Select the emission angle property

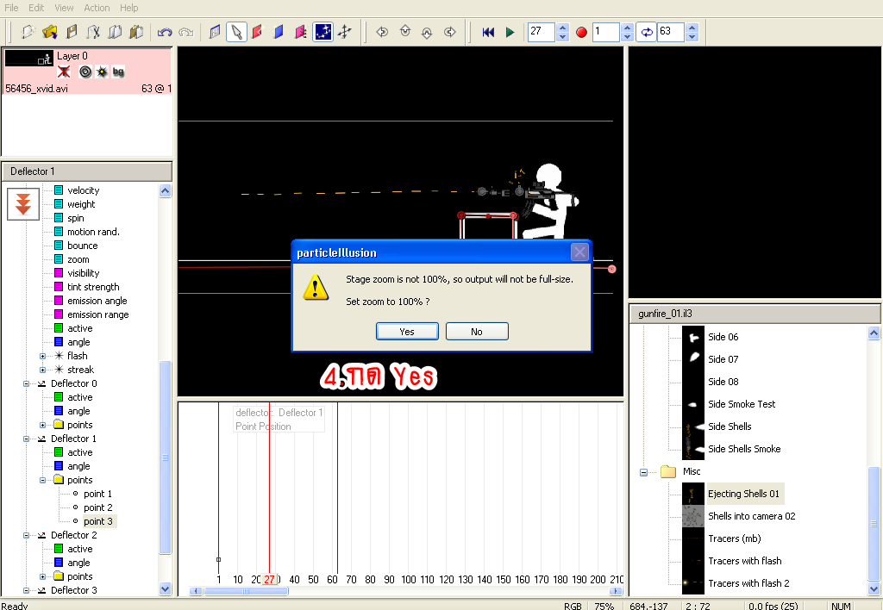click(97, 301)
